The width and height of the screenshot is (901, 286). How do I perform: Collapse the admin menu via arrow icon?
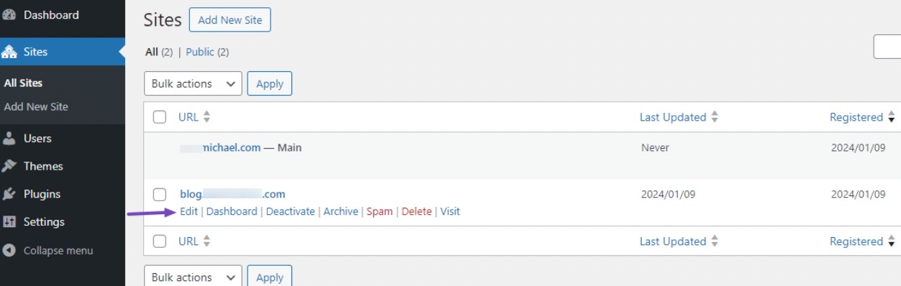point(9,251)
